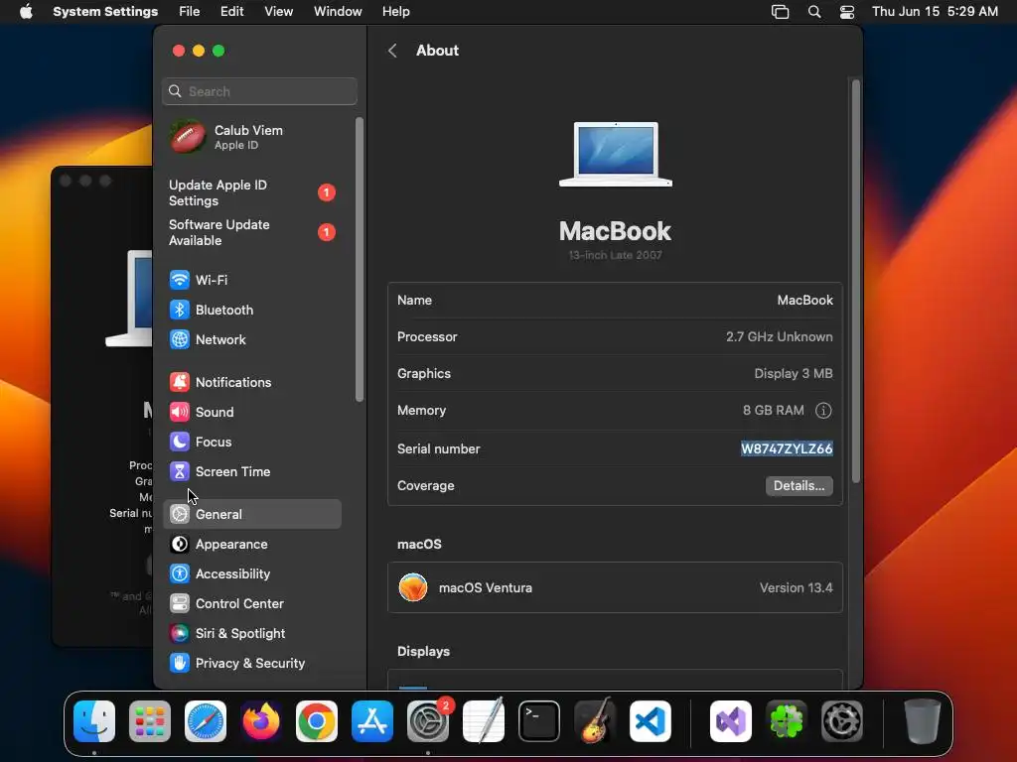Image resolution: width=1017 pixels, height=762 pixels.
Task: Click System Settings Dock icon with badge
Action: (x=428, y=721)
